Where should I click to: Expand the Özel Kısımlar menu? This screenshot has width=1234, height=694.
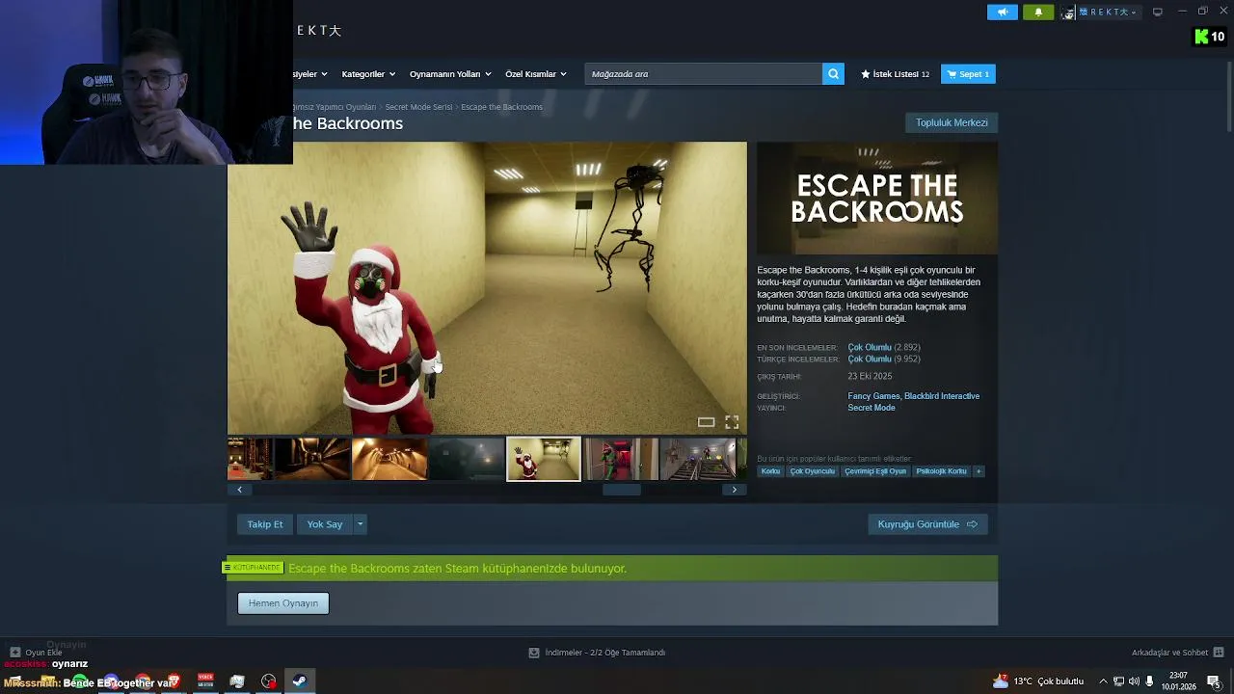(x=536, y=74)
